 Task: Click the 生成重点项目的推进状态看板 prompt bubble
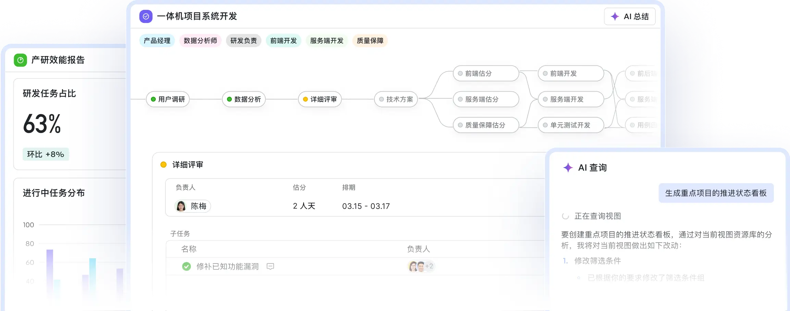[716, 193]
